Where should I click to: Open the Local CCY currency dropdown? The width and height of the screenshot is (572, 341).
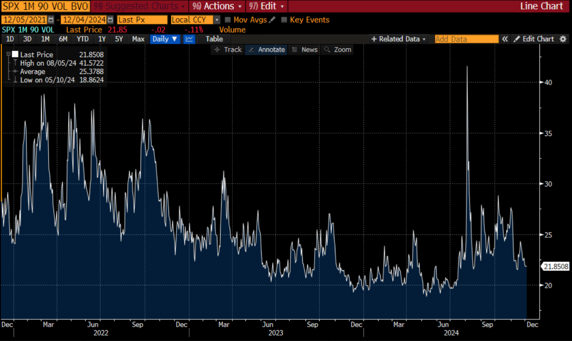217,20
